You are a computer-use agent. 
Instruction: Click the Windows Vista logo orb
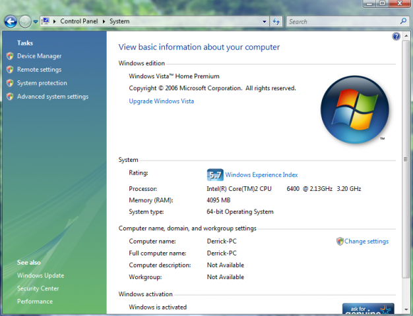pyautogui.click(x=354, y=110)
